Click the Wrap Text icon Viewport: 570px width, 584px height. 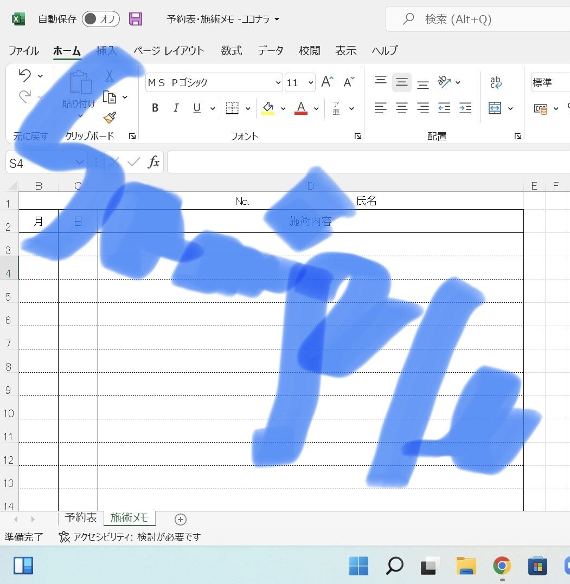pos(496,82)
